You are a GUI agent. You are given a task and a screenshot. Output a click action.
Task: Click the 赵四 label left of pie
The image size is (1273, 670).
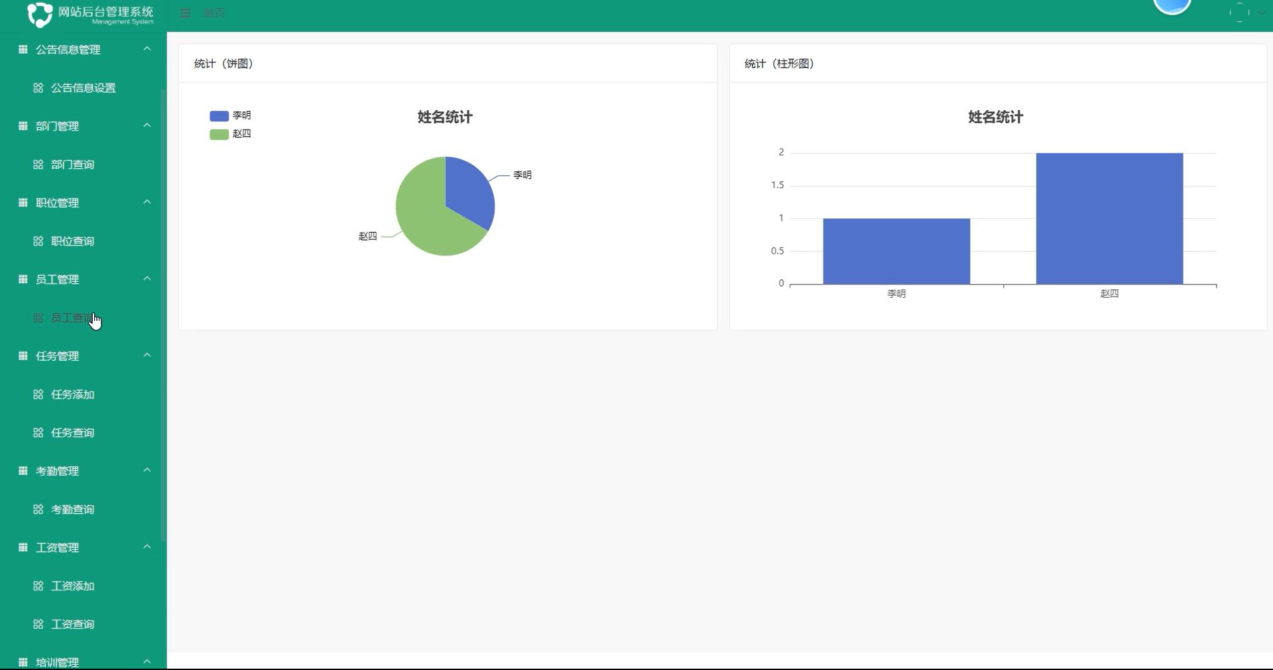367,236
